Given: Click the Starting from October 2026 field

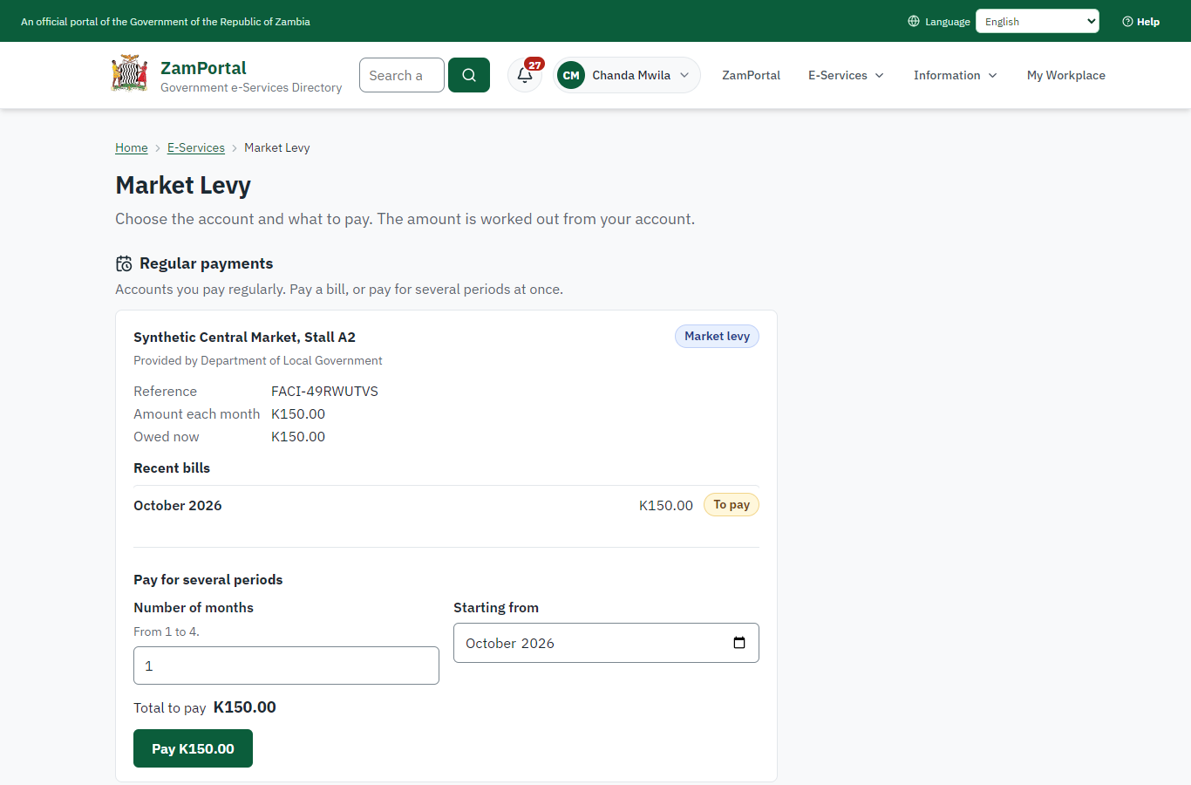Looking at the screenshot, I should (606, 643).
